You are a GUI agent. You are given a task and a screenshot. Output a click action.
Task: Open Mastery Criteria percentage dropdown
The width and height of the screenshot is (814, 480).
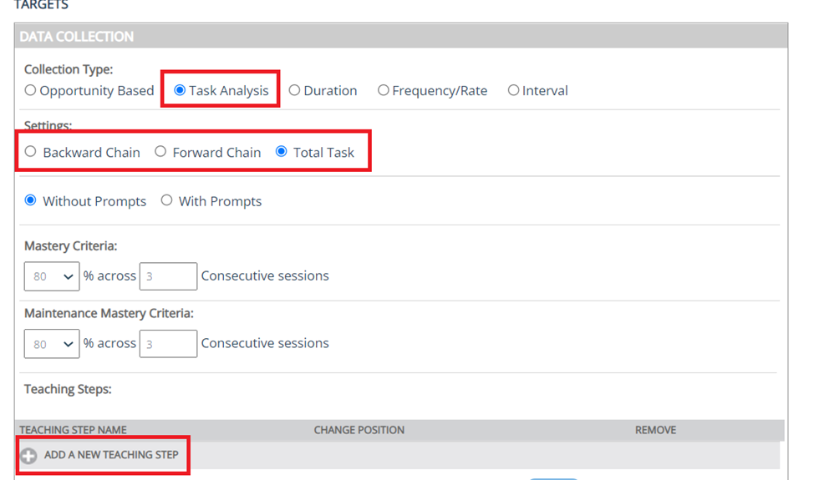point(52,276)
